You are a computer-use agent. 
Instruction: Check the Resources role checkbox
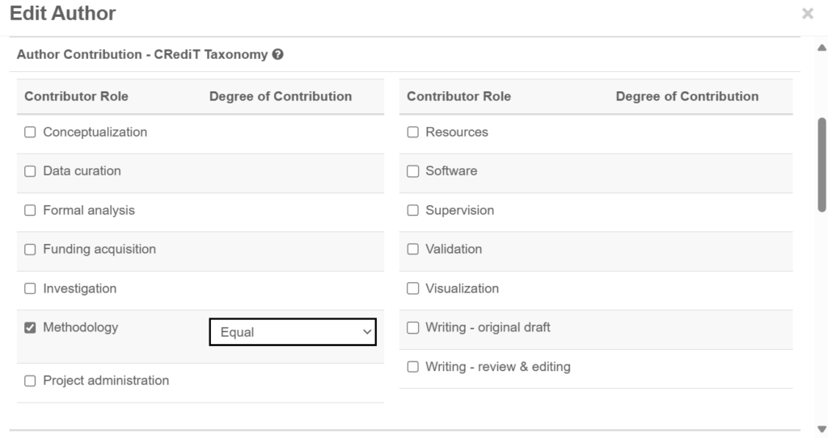pos(413,132)
